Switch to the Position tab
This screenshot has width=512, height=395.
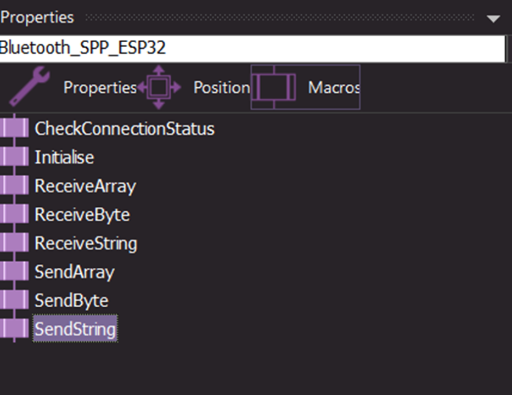point(221,88)
